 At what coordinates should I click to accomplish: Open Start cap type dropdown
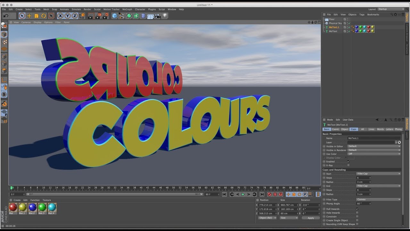378,174
